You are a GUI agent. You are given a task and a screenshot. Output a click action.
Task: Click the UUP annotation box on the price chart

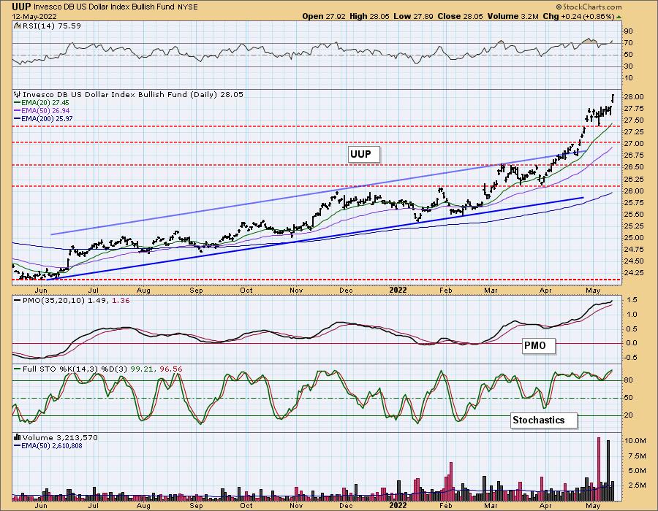point(364,154)
